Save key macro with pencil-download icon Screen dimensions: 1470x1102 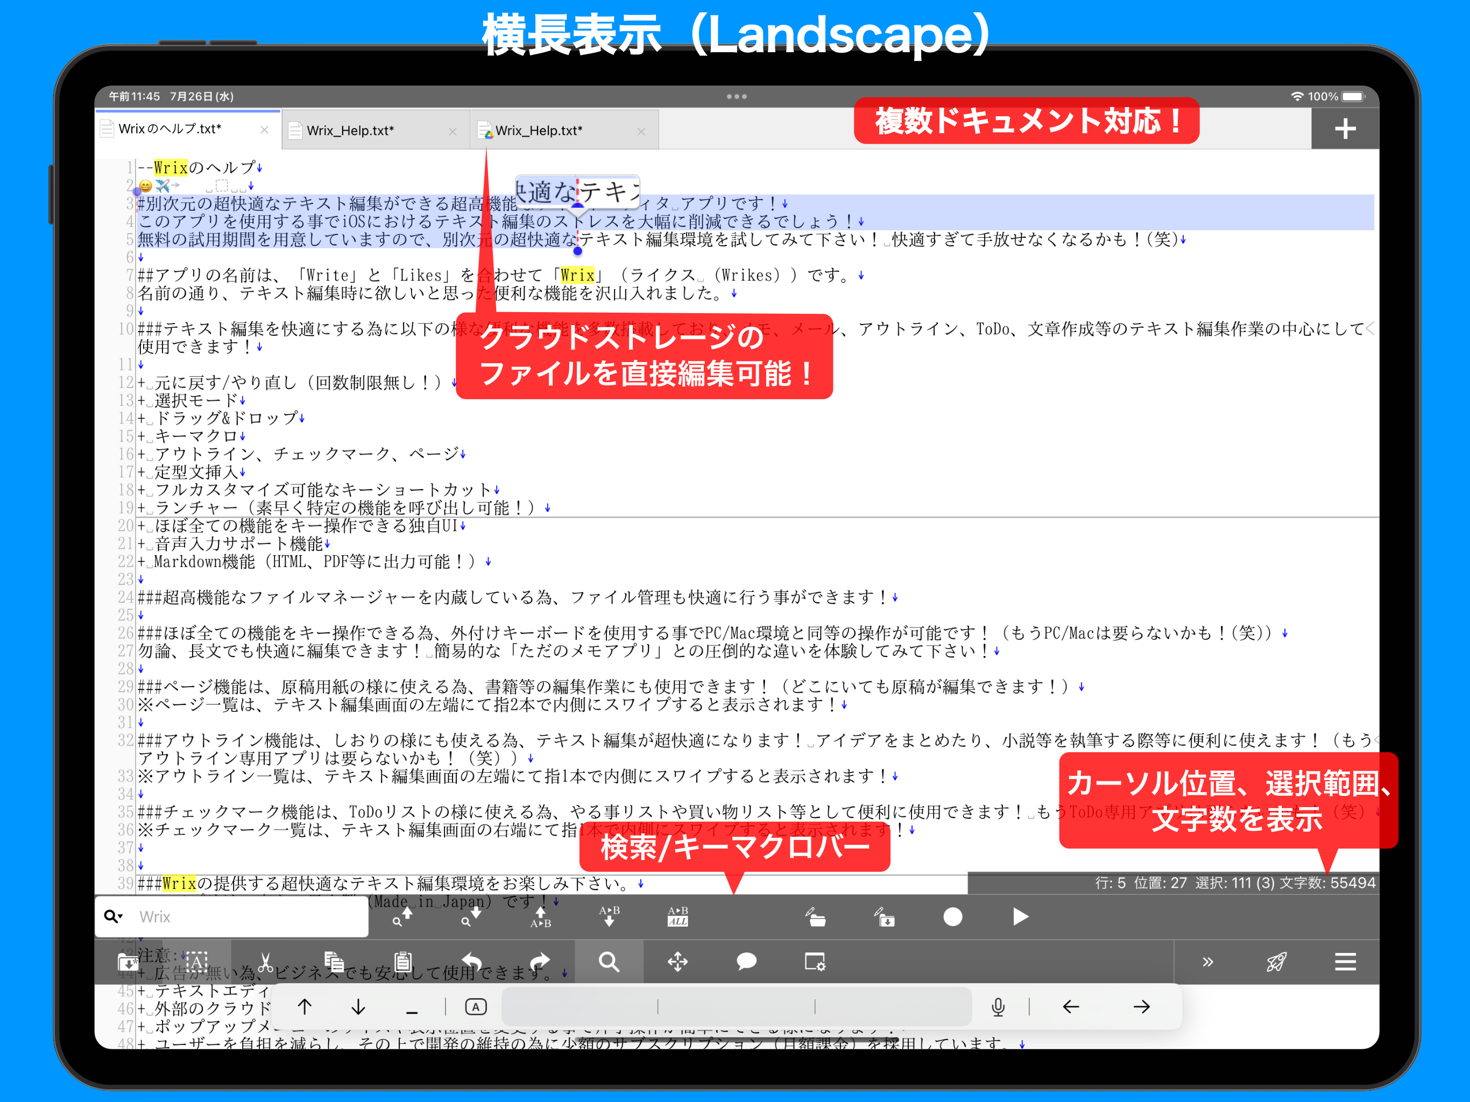[884, 916]
